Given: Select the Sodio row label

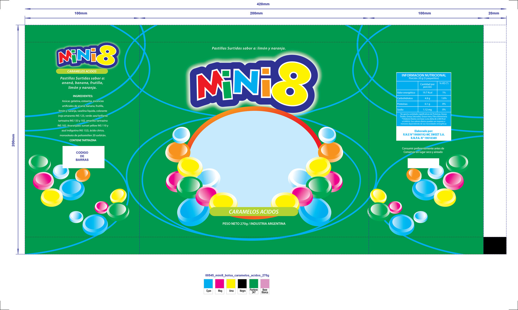Looking at the screenshot, I should point(400,110).
